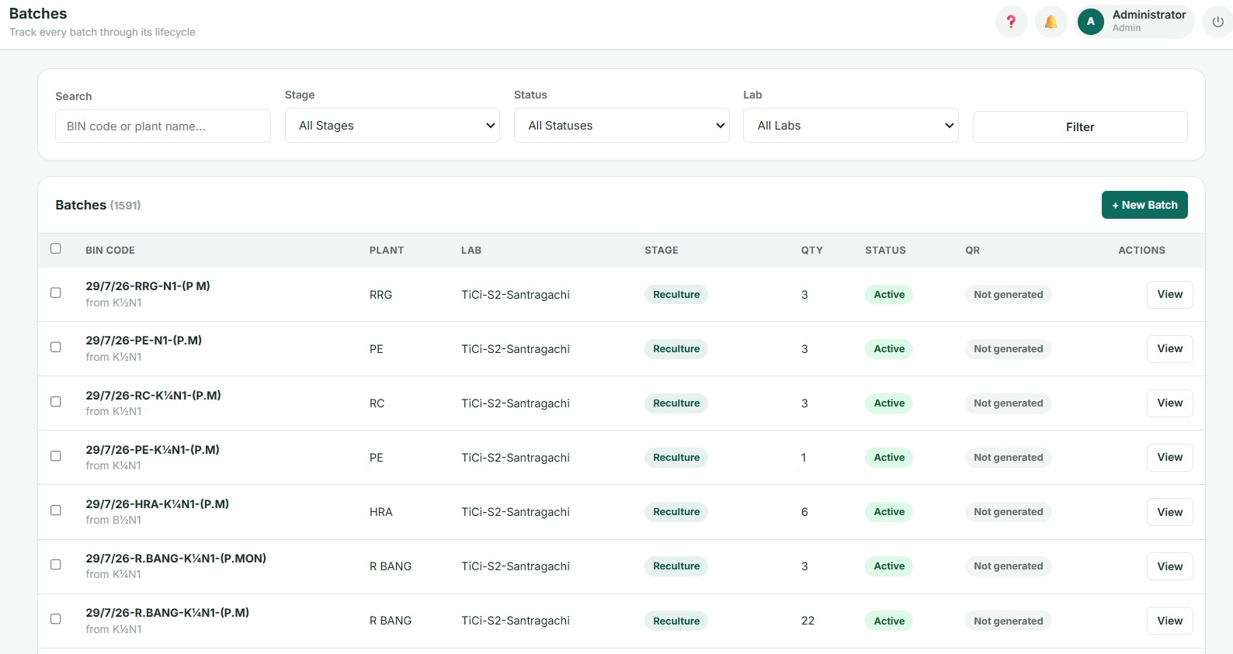Check the box for 29/7/26-PE-N1-(P.M)
The width and height of the screenshot is (1233, 654).
click(x=56, y=347)
